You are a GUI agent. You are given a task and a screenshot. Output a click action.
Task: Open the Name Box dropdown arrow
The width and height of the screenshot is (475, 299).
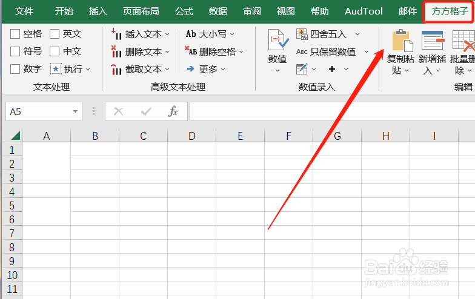click(x=75, y=111)
